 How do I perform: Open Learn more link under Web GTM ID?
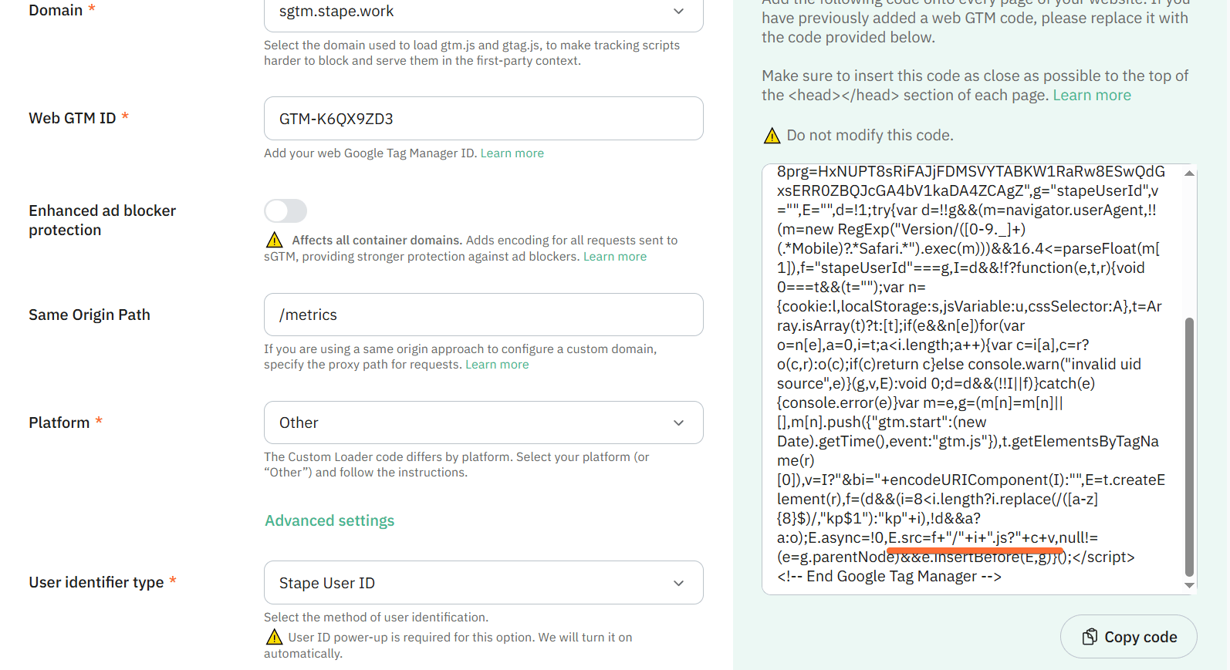pyautogui.click(x=512, y=153)
